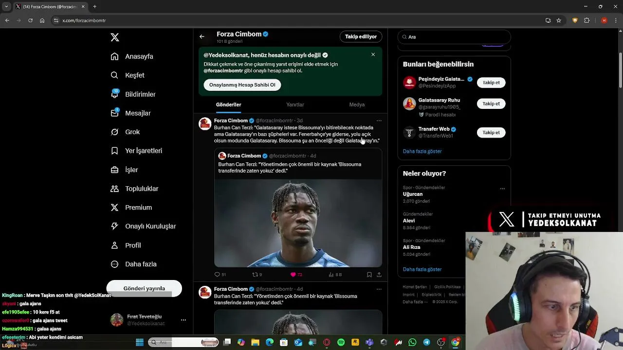Open the Ali Rıza trending topic
Viewport: 623px width, 350px height.
[411, 247]
